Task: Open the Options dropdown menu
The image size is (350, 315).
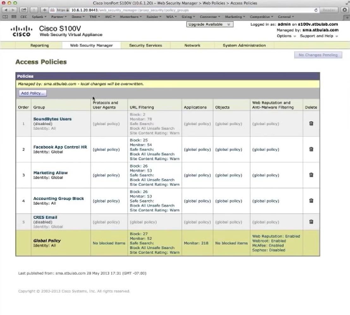Action: tap(286, 36)
